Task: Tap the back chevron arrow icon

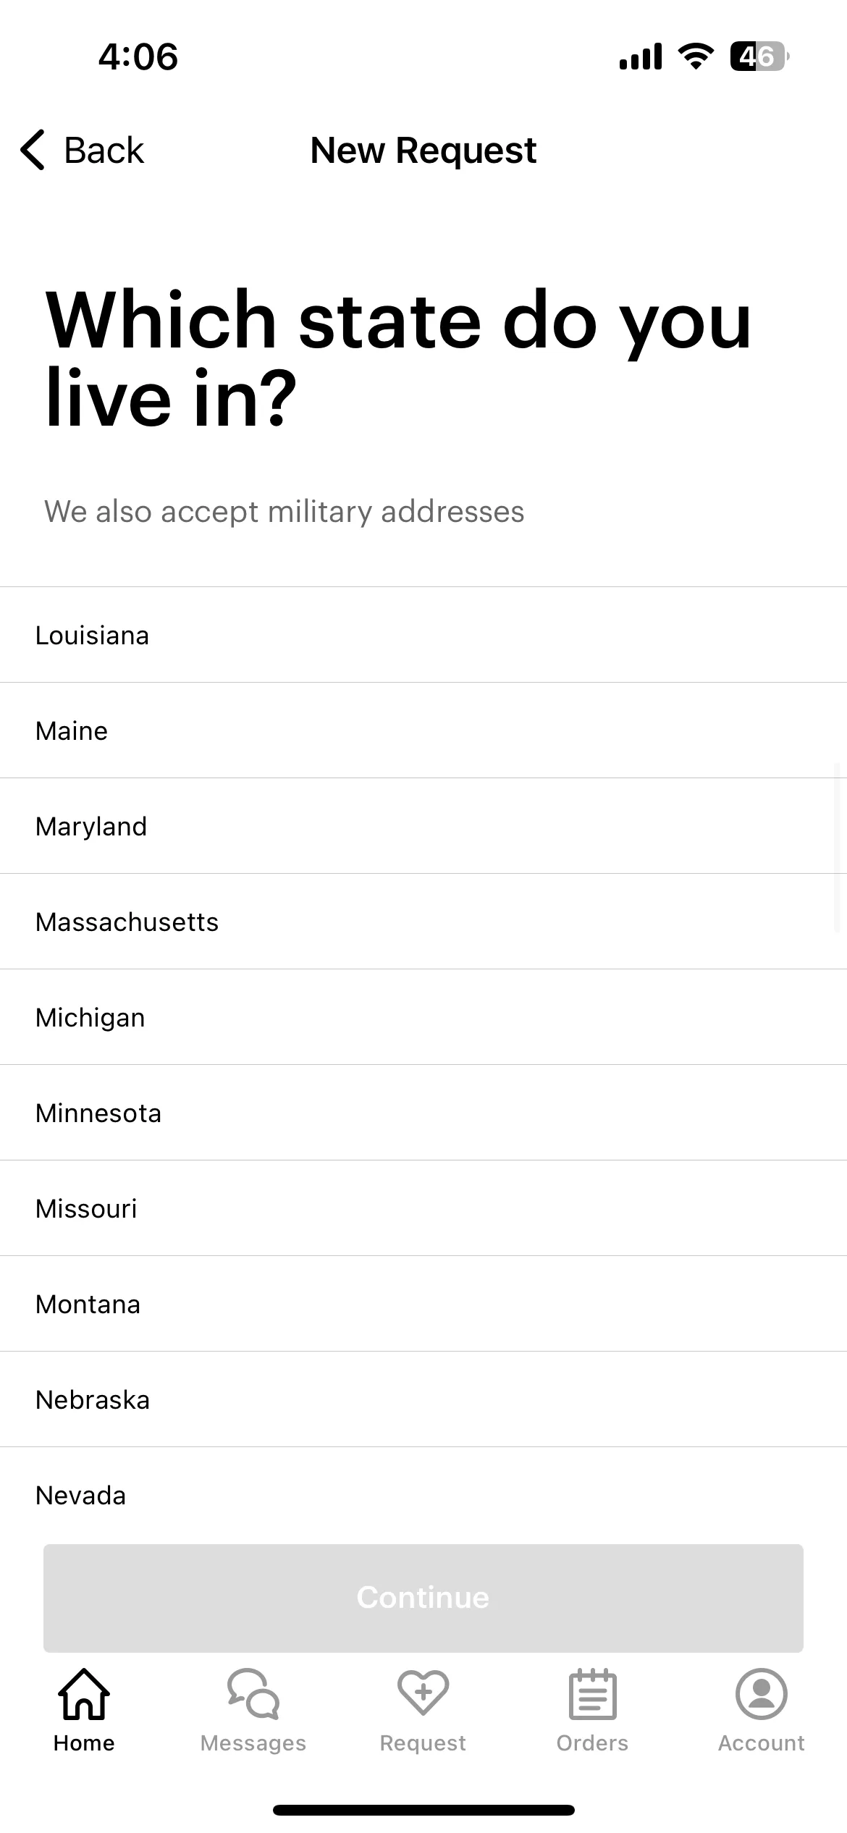Action: tap(33, 151)
